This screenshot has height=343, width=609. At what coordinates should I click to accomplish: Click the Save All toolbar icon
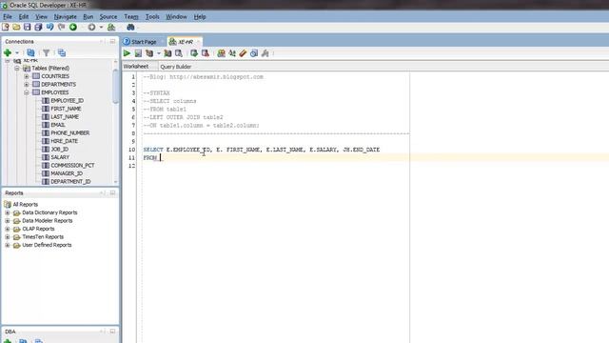click(38, 28)
